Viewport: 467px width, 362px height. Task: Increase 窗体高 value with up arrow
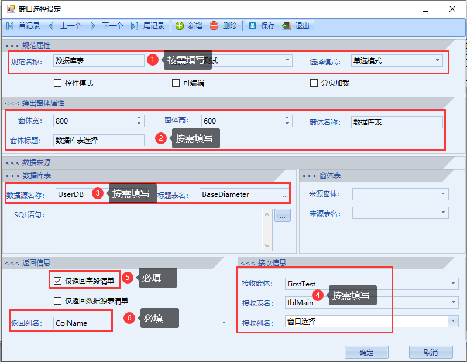pos(287,118)
